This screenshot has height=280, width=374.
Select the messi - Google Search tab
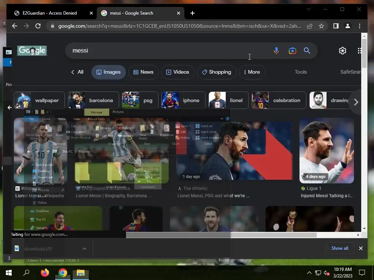141,13
